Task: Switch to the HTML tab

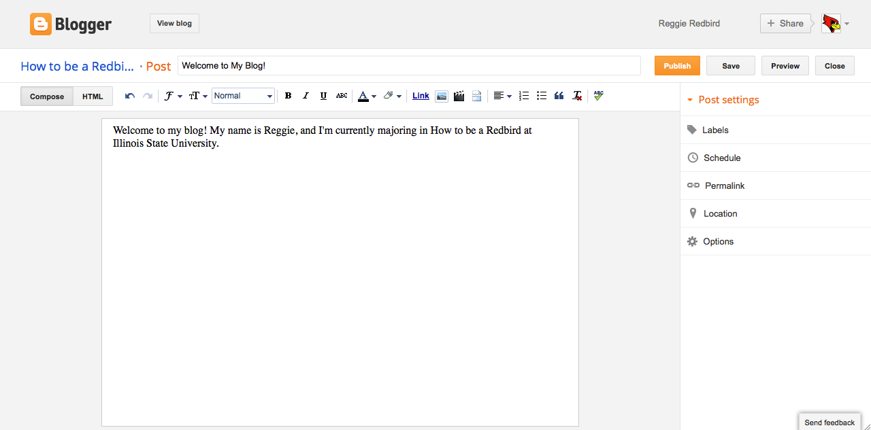Action: pos(93,96)
